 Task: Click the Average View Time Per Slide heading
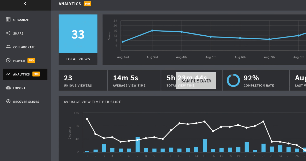click(x=92, y=102)
